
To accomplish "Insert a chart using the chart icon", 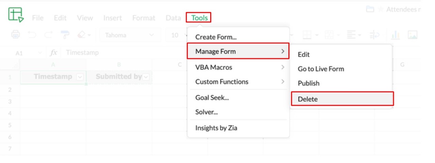I will point(395,35).
